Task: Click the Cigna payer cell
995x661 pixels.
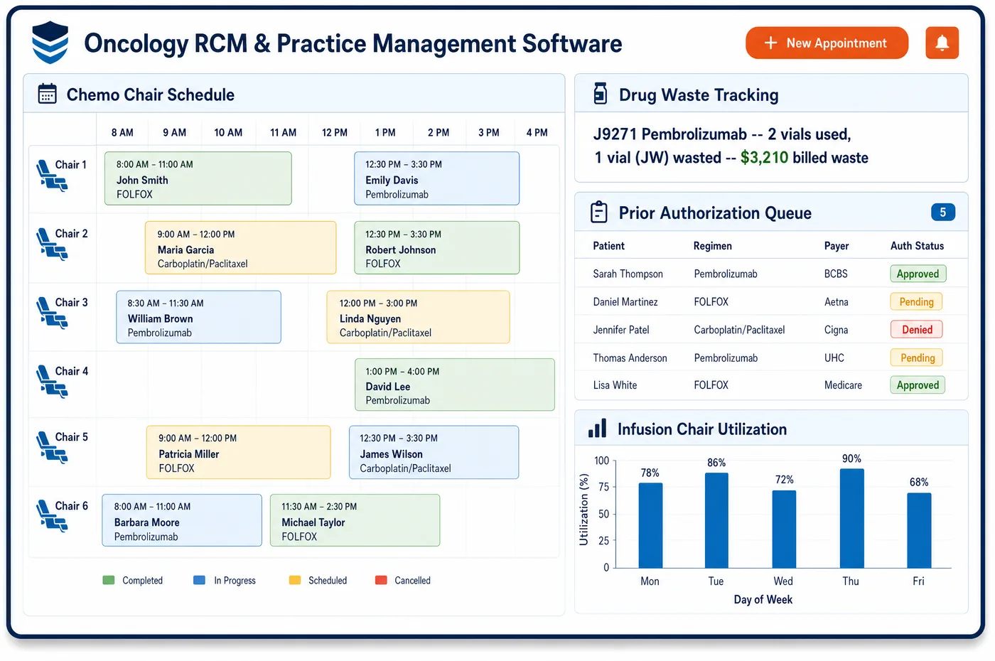Action: (836, 329)
